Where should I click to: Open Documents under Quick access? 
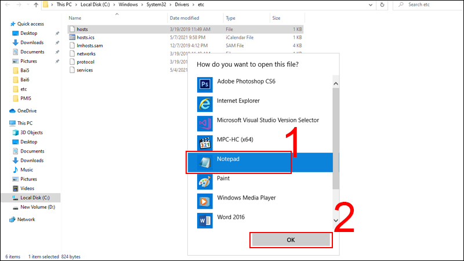click(32, 52)
